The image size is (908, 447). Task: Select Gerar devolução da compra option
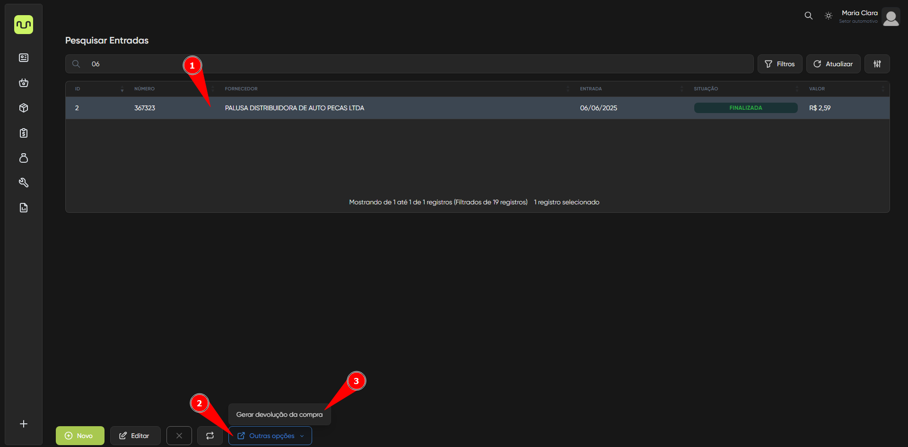pyautogui.click(x=279, y=414)
